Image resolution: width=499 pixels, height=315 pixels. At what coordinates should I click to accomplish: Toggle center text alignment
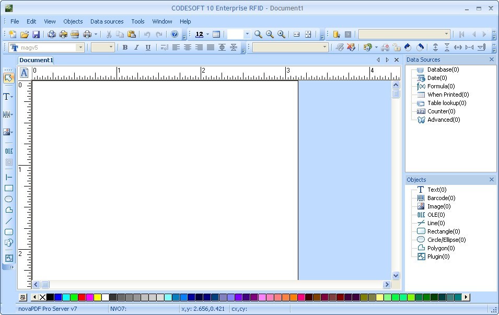pos(188,48)
